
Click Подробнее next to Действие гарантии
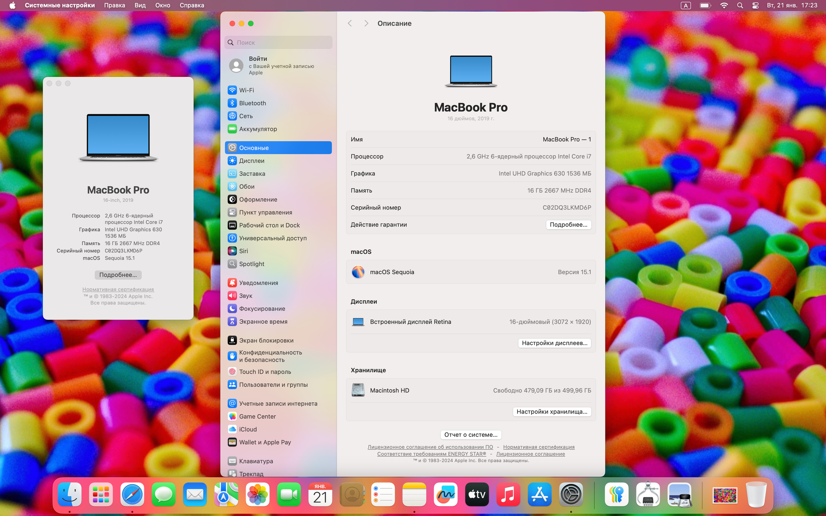pos(569,225)
